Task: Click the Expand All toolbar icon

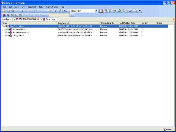Action: pos(48,11)
